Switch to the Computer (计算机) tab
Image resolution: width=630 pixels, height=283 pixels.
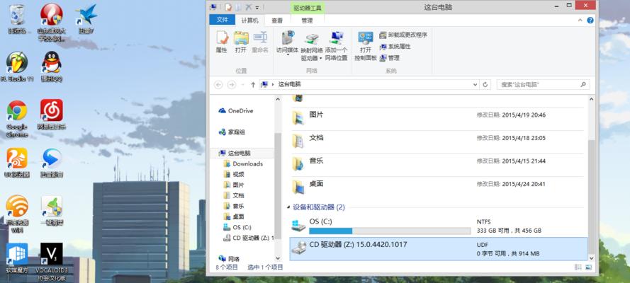(x=249, y=21)
